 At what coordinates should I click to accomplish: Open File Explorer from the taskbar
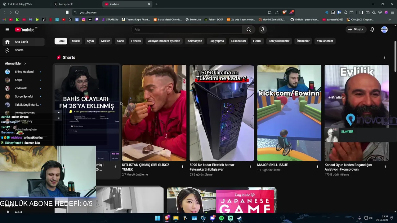tap(176, 218)
